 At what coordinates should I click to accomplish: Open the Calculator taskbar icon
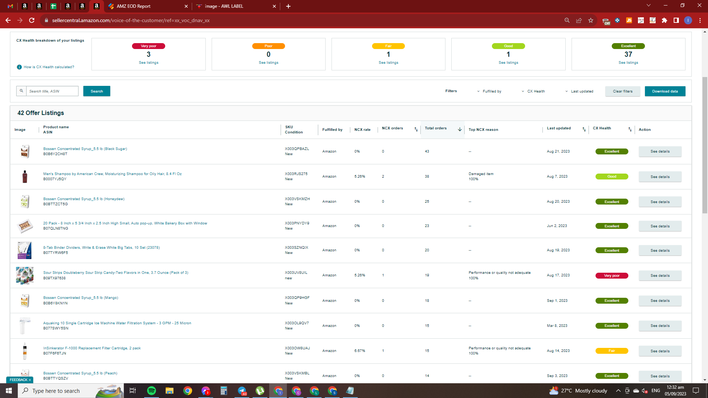pyautogui.click(x=224, y=391)
